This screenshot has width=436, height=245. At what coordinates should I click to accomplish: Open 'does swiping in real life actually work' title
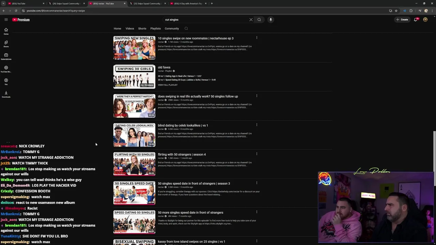click(198, 96)
